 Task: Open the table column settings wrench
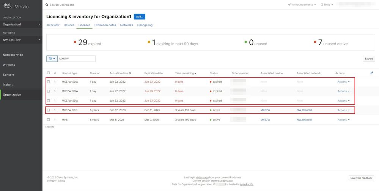[372, 73]
